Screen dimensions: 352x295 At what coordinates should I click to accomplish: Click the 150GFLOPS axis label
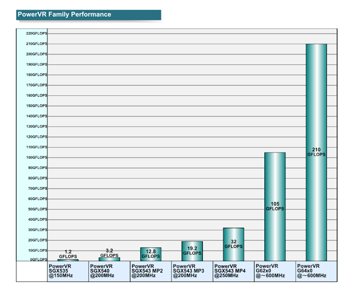(37, 106)
